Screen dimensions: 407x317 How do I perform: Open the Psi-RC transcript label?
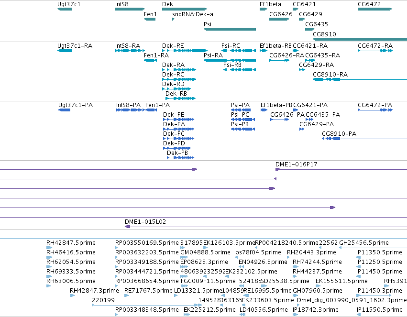click(x=231, y=46)
